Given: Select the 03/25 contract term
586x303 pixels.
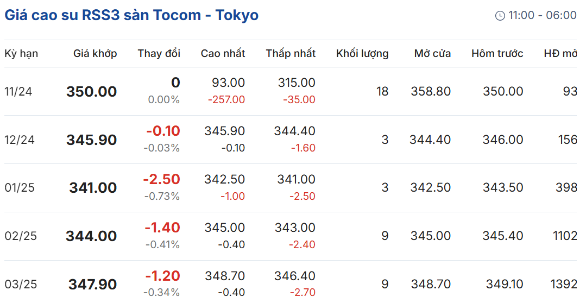Looking at the screenshot, I should pyautogui.click(x=21, y=285).
